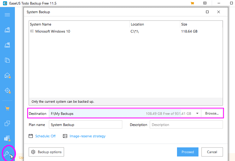Viewport: 235px width, 161px height.
Task: Click the Plan name input field
Action: pyautogui.click(x=85, y=124)
